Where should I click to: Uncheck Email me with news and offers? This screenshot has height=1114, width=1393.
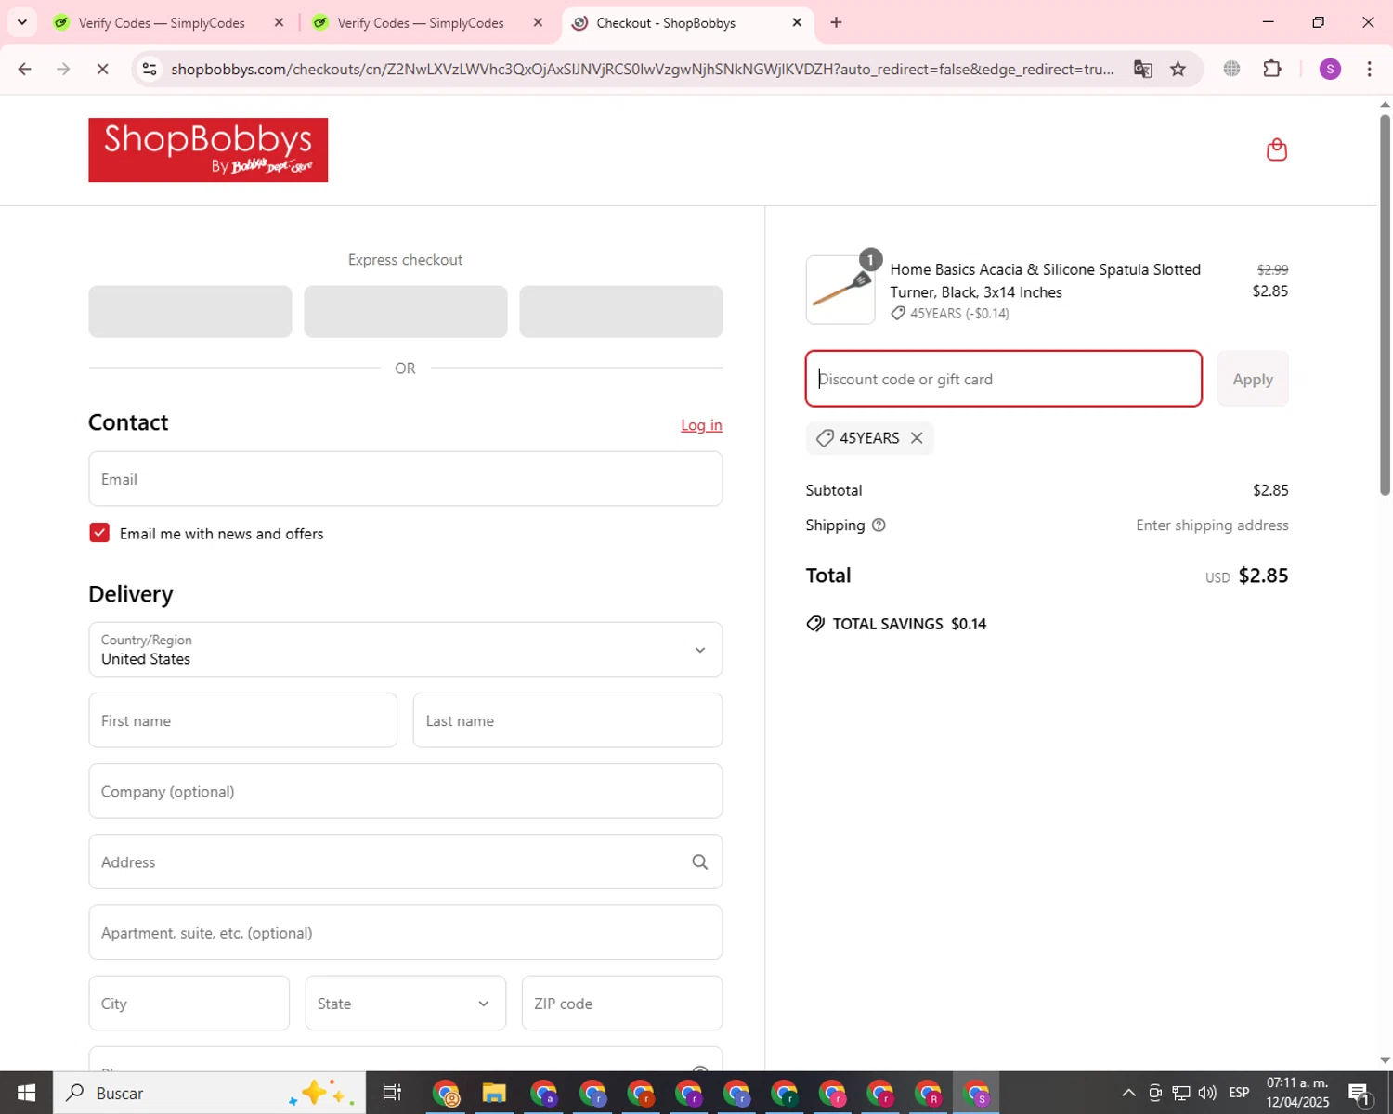(x=99, y=533)
